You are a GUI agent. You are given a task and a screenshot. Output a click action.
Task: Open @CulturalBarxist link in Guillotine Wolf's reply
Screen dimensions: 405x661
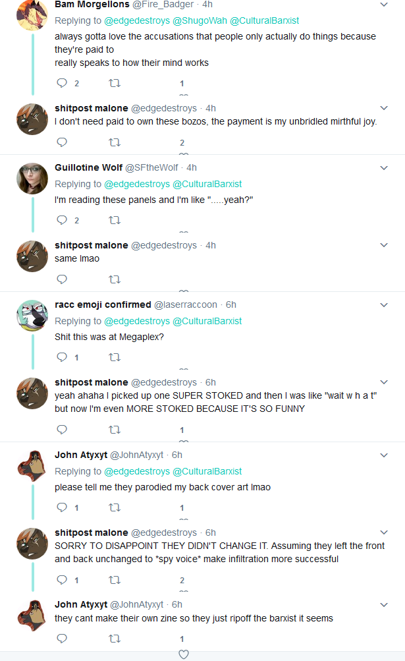pyautogui.click(x=207, y=185)
